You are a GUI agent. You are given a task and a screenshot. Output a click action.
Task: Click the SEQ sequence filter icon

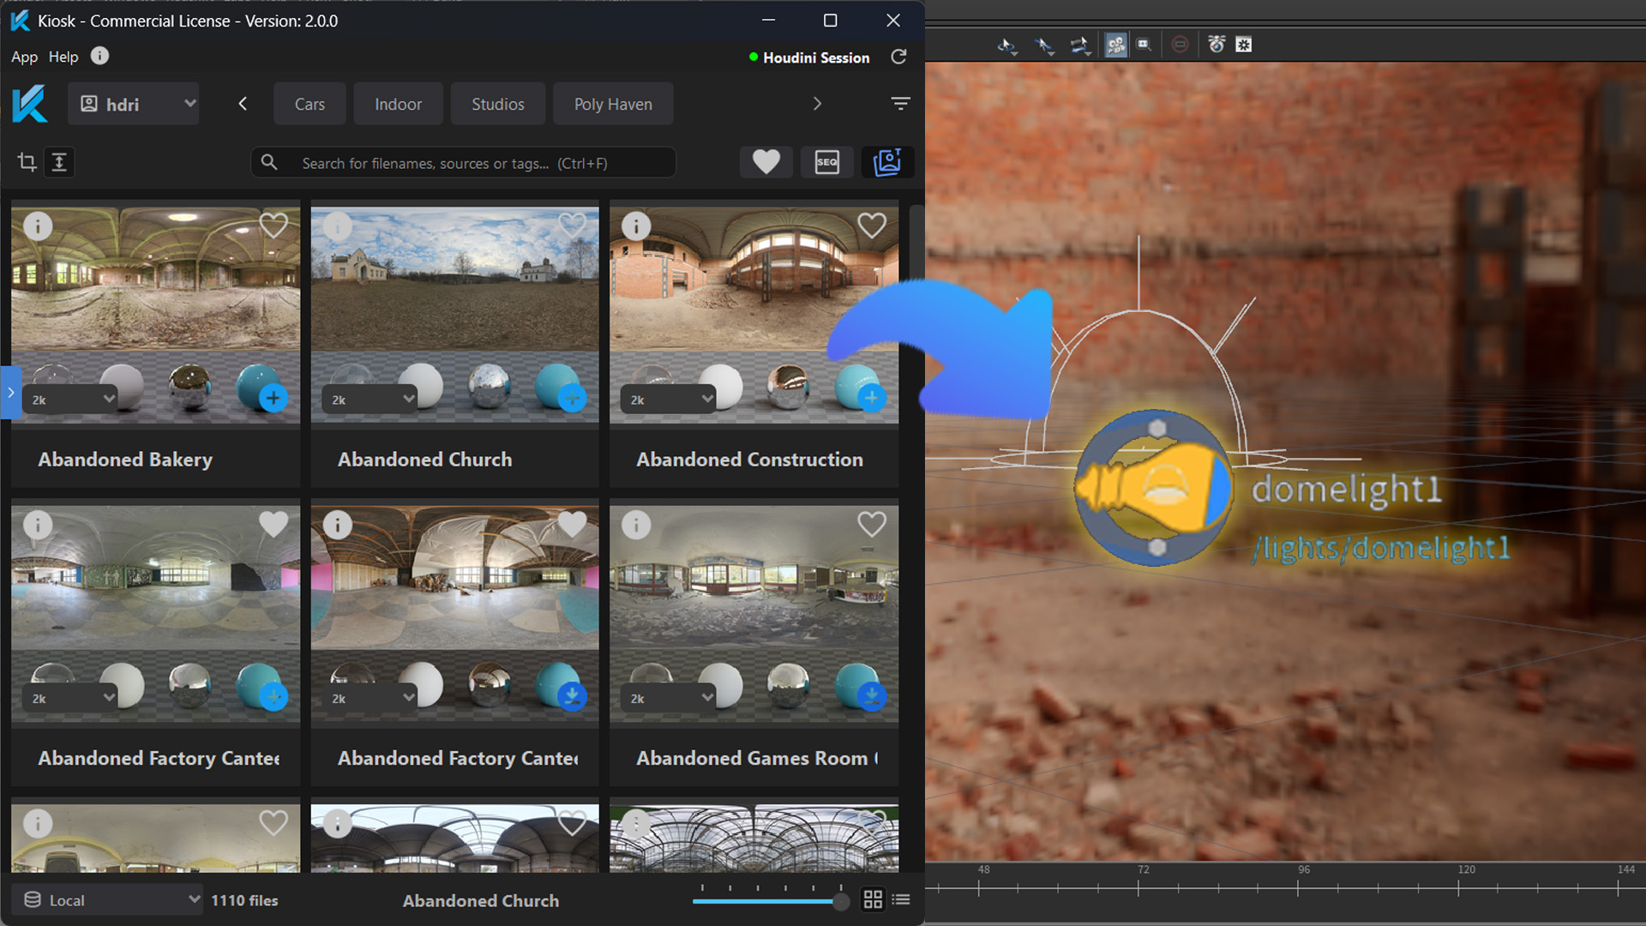pos(826,162)
